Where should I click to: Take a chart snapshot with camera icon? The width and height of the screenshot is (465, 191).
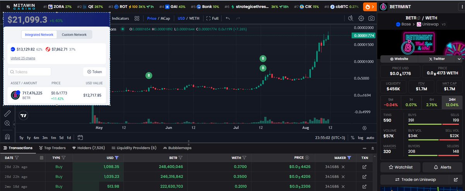(x=372, y=18)
